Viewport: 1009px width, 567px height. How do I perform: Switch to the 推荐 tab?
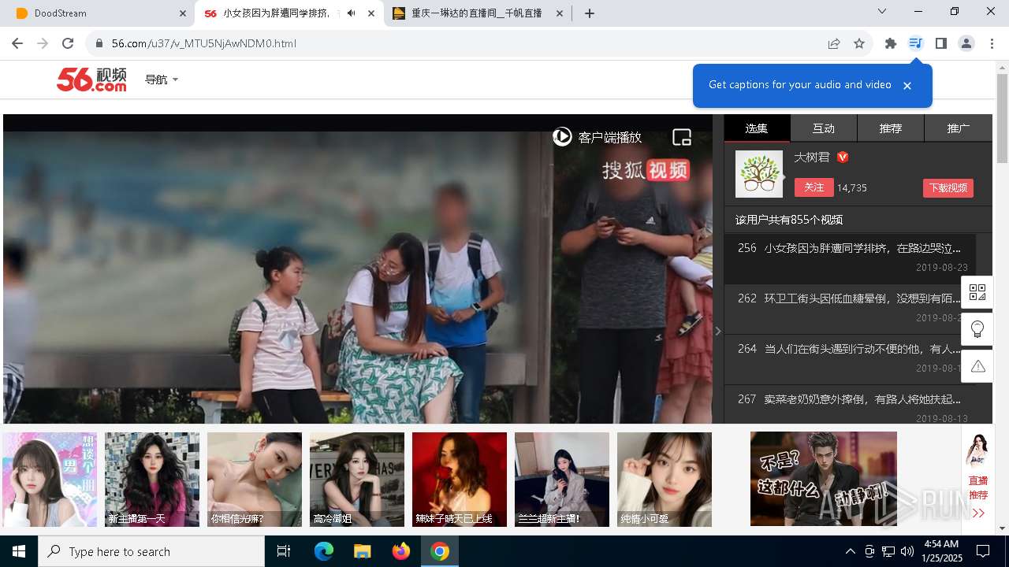[891, 128]
